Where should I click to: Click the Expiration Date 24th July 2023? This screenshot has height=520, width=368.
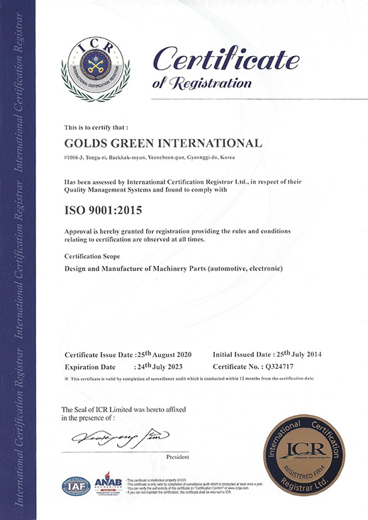point(123,367)
